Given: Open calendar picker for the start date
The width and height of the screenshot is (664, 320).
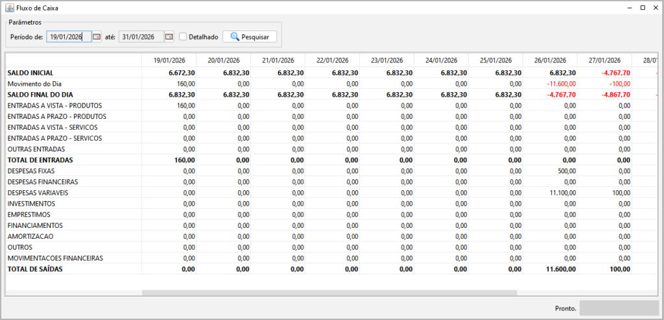Looking at the screenshot, I should pos(97,37).
